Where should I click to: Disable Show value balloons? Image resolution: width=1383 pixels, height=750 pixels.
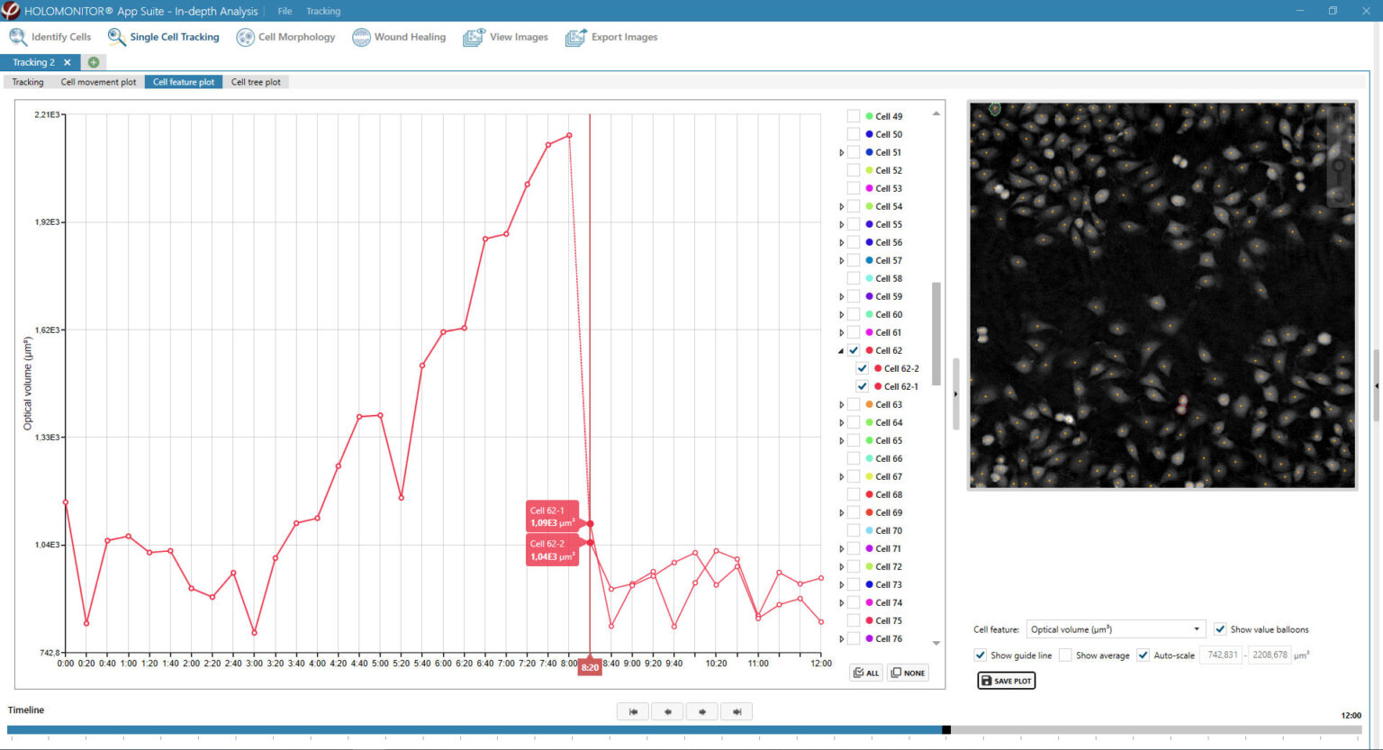pyautogui.click(x=1221, y=628)
